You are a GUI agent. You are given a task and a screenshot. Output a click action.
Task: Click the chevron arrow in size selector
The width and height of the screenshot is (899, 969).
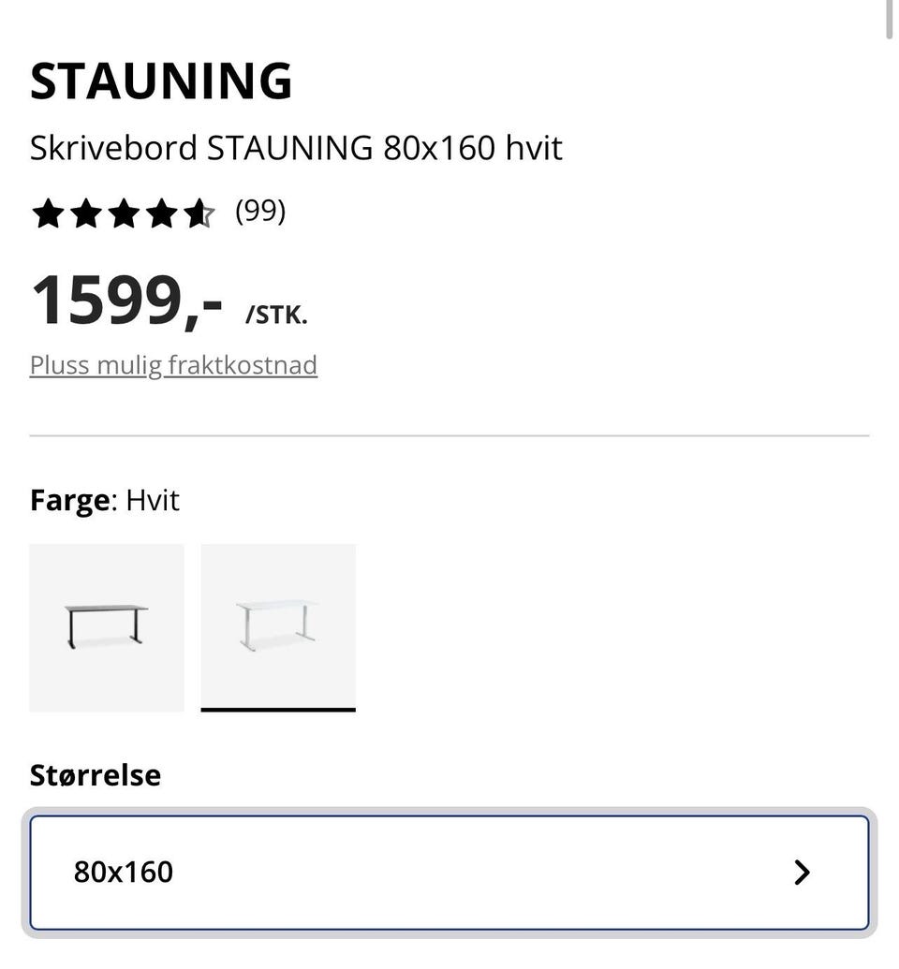tap(802, 872)
